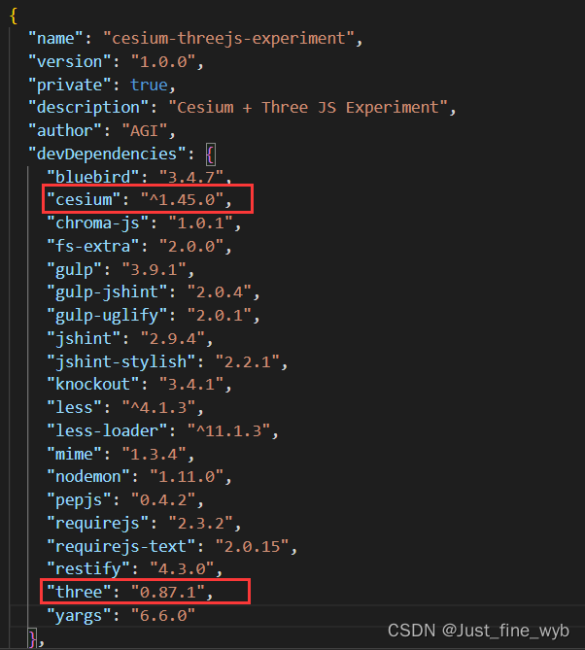
Task: Click the "knockout" dependency name
Action: (x=93, y=385)
